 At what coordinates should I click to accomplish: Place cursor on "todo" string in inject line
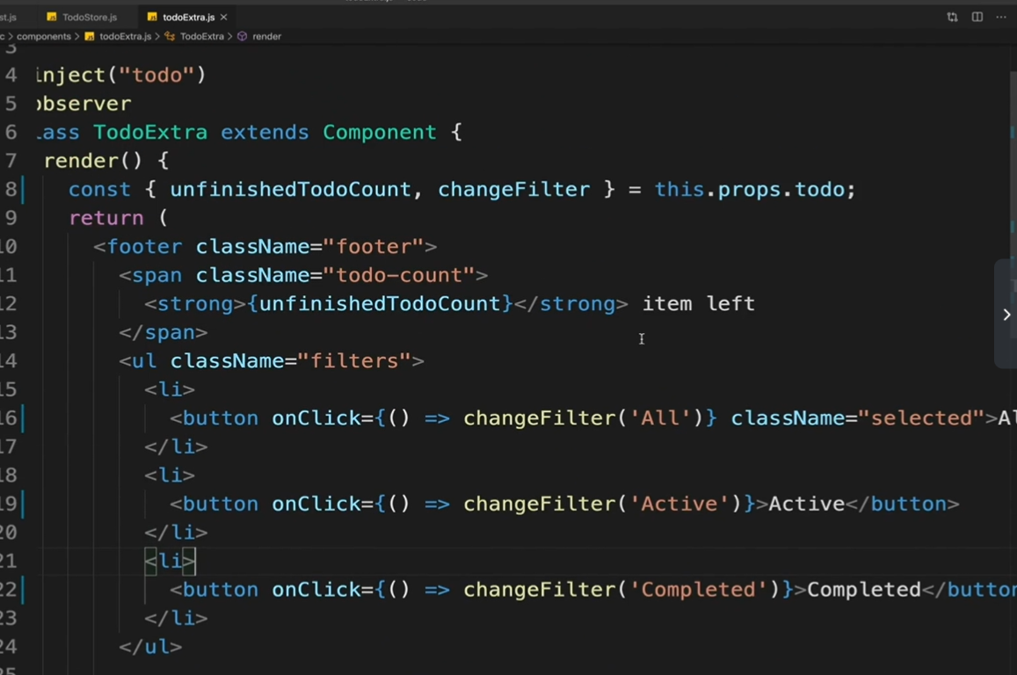tap(156, 76)
